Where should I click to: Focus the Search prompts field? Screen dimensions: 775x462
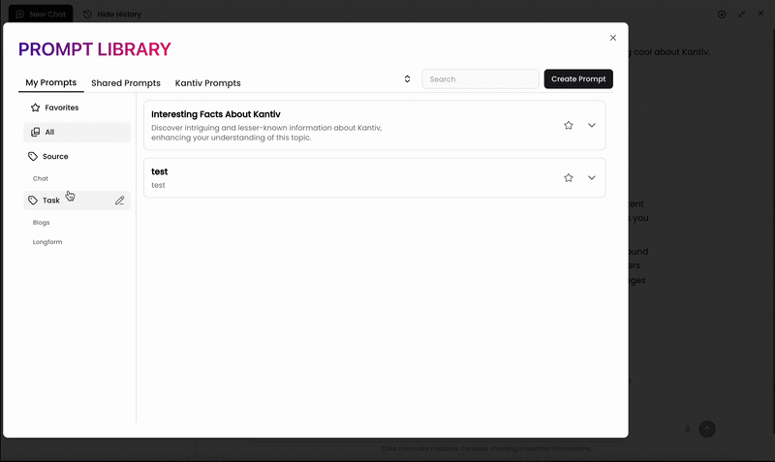tap(480, 79)
